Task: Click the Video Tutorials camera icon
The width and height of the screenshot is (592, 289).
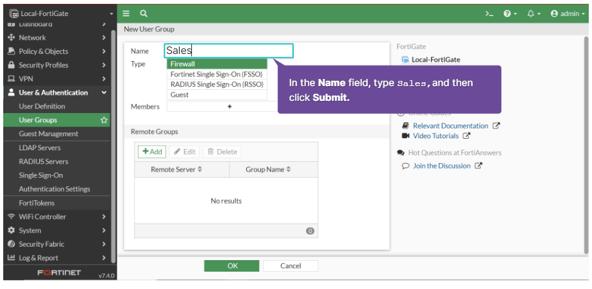Action: (x=406, y=136)
